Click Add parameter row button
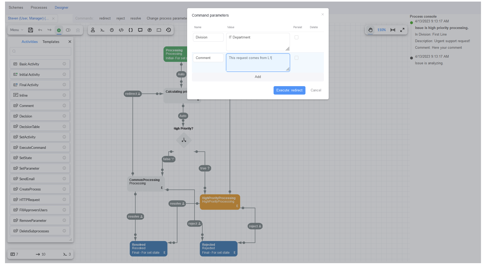486x265 pixels. click(x=258, y=77)
